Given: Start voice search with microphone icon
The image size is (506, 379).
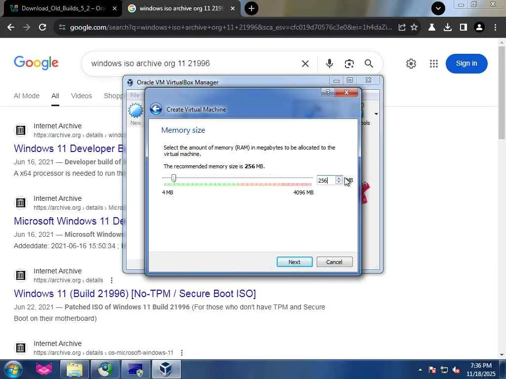Looking at the screenshot, I should pos(329,64).
